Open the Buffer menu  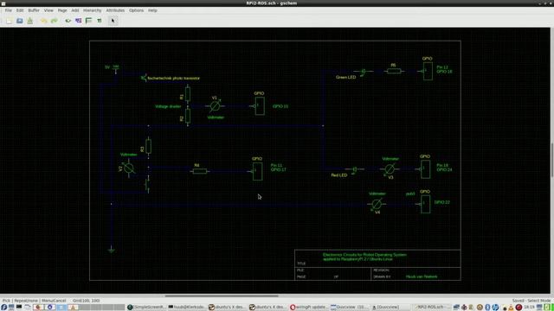34,10
